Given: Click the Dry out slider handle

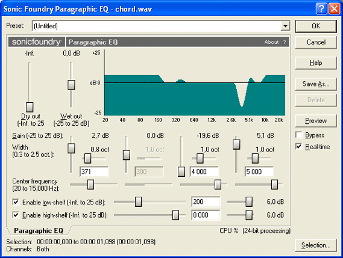Looking at the screenshot, I should [x=30, y=107].
